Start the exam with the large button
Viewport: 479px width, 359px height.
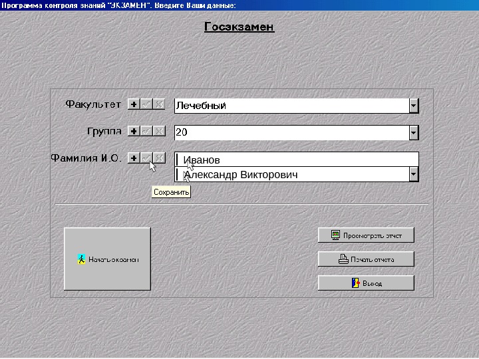107,259
